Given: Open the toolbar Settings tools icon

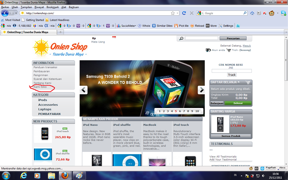Looking at the screenshot, I should tap(226, 26).
